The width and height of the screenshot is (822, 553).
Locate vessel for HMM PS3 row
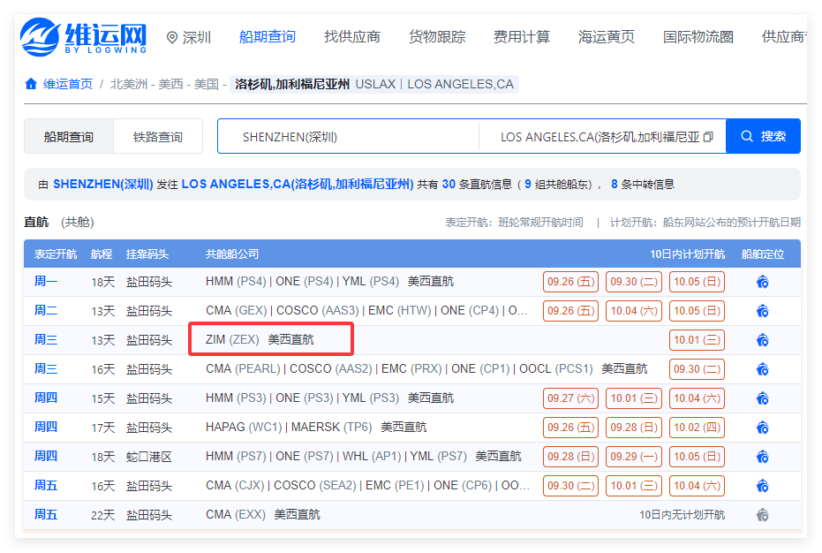coord(762,398)
